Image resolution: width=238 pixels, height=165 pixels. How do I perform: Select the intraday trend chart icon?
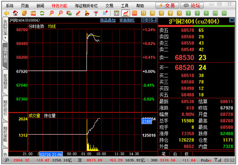(126, 13)
